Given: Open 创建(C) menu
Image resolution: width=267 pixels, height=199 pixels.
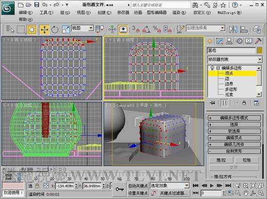Looking at the screenshot, I should (x=105, y=12).
